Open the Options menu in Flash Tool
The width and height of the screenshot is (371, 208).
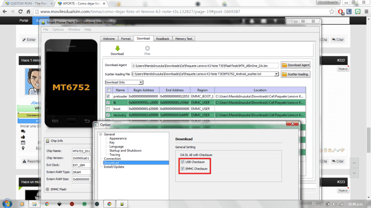coord(58,30)
